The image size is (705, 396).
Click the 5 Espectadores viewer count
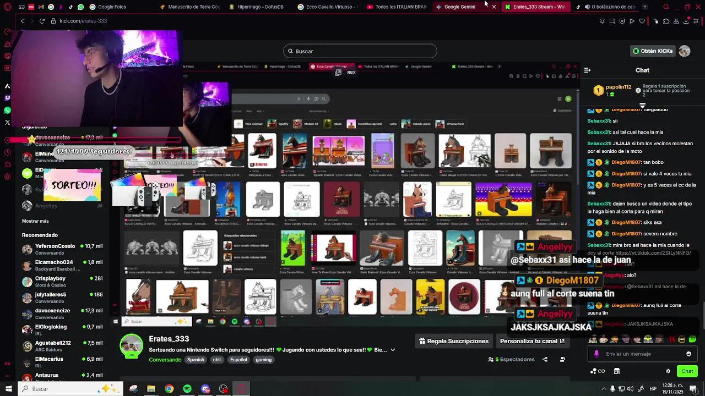point(512,359)
